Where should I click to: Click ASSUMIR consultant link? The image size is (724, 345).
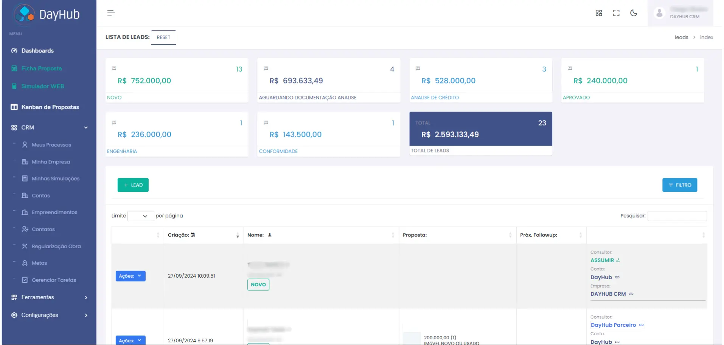tap(605, 260)
